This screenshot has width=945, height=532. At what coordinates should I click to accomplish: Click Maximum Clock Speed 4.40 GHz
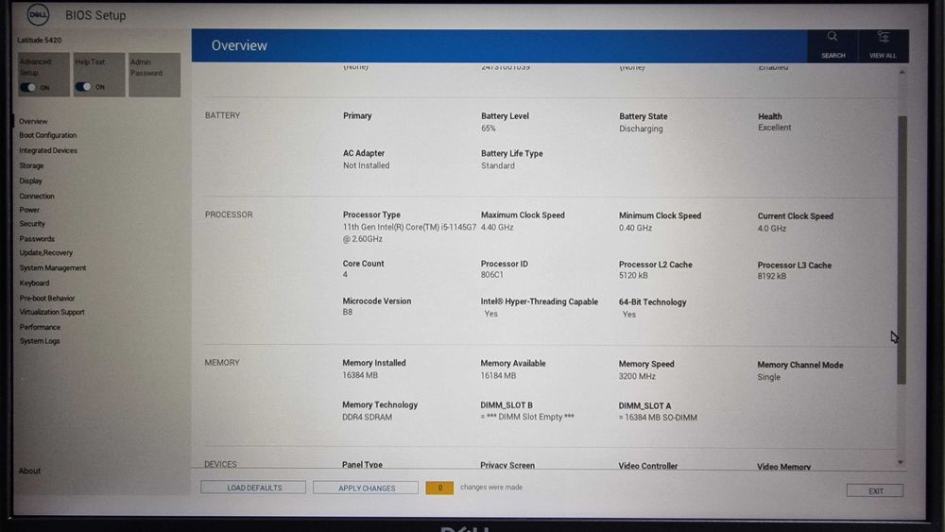pyautogui.click(x=497, y=227)
